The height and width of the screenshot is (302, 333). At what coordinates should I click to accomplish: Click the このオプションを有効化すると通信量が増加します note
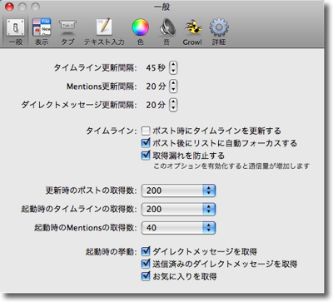click(x=231, y=166)
